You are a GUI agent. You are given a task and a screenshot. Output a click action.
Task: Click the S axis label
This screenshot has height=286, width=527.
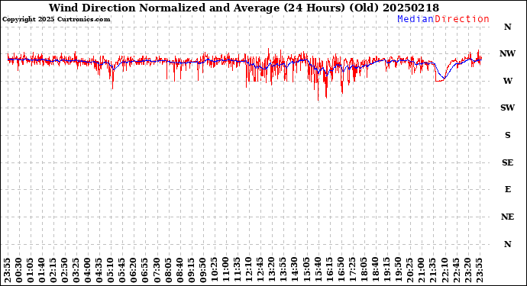(x=507, y=135)
